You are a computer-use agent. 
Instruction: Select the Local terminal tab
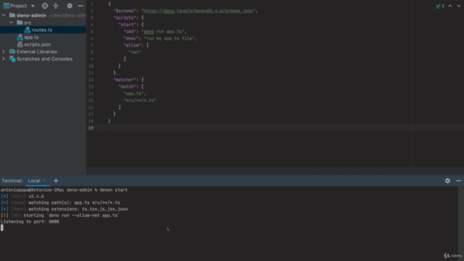[34, 181]
